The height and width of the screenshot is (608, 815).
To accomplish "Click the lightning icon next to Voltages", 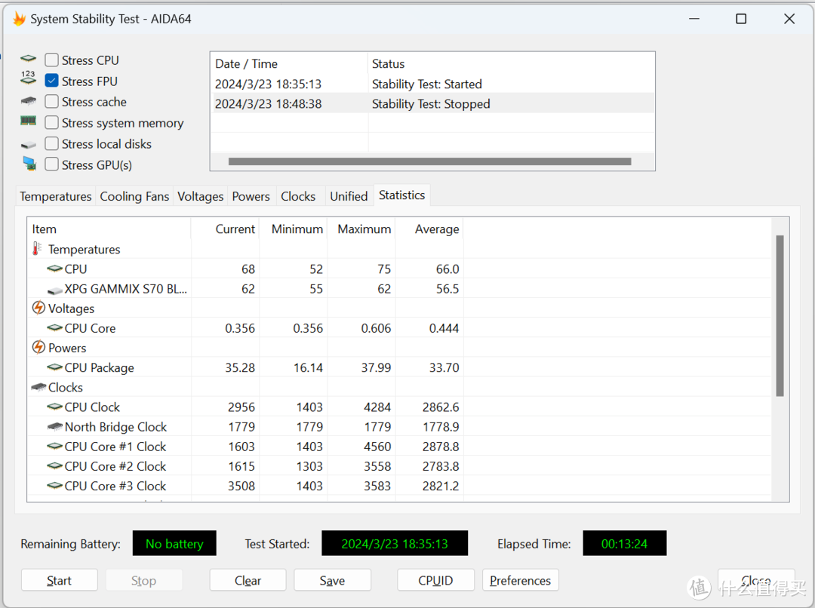I will click(38, 308).
